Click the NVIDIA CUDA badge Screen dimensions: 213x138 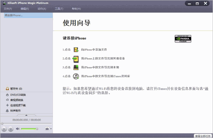183,39
